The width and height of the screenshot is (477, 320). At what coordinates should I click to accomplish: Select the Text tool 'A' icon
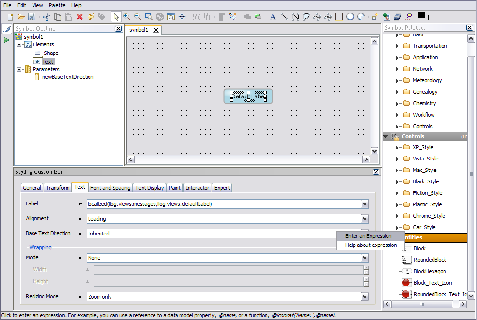coord(273,17)
